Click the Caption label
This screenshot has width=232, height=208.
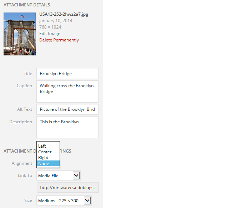(x=24, y=86)
